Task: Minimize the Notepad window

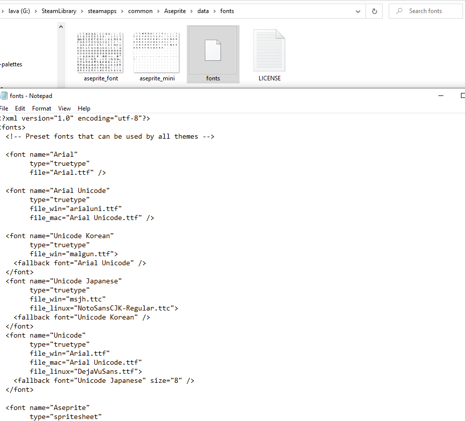Action: point(441,95)
